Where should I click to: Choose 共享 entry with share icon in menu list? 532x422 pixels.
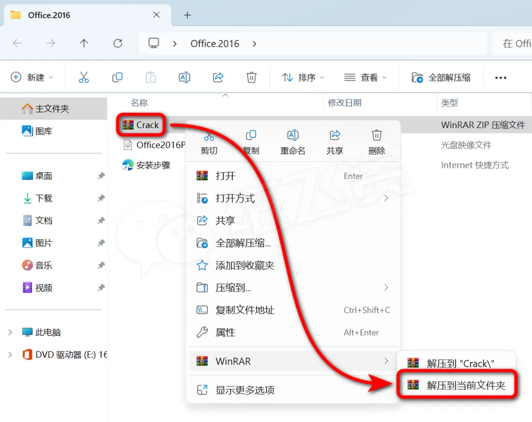pos(293,221)
